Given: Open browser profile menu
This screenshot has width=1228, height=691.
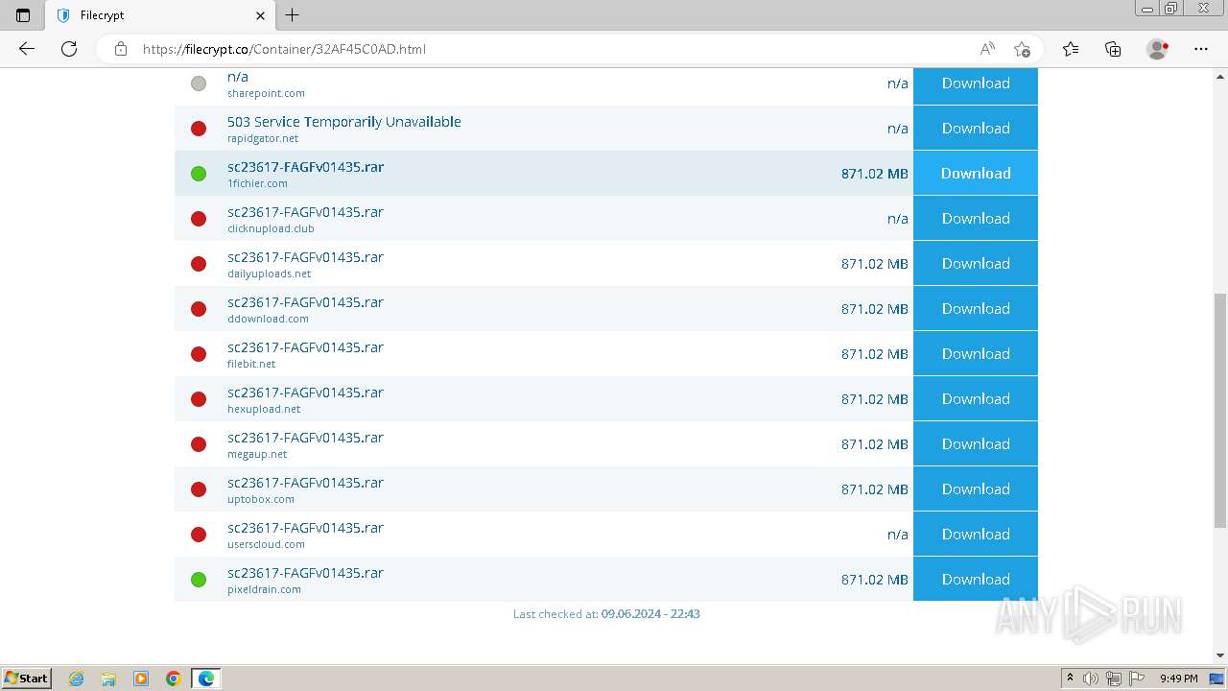Looking at the screenshot, I should point(1157,49).
